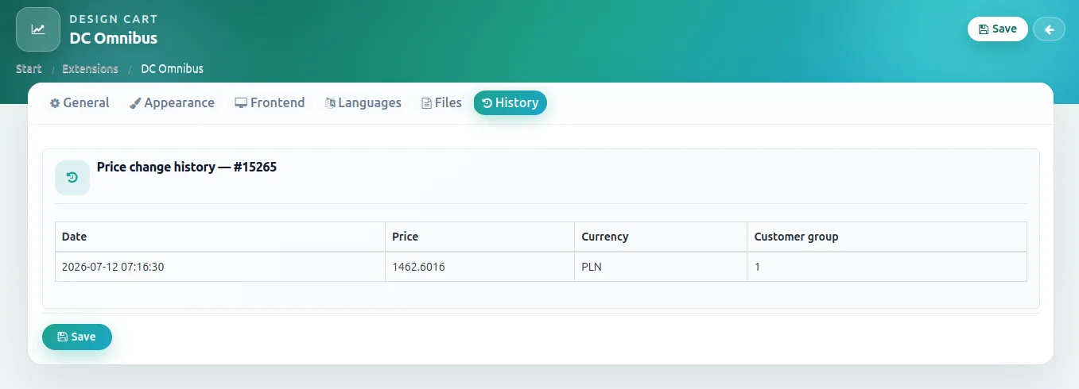This screenshot has width=1079, height=389.
Task: Click the gear icon on General tab
Action: (x=55, y=103)
